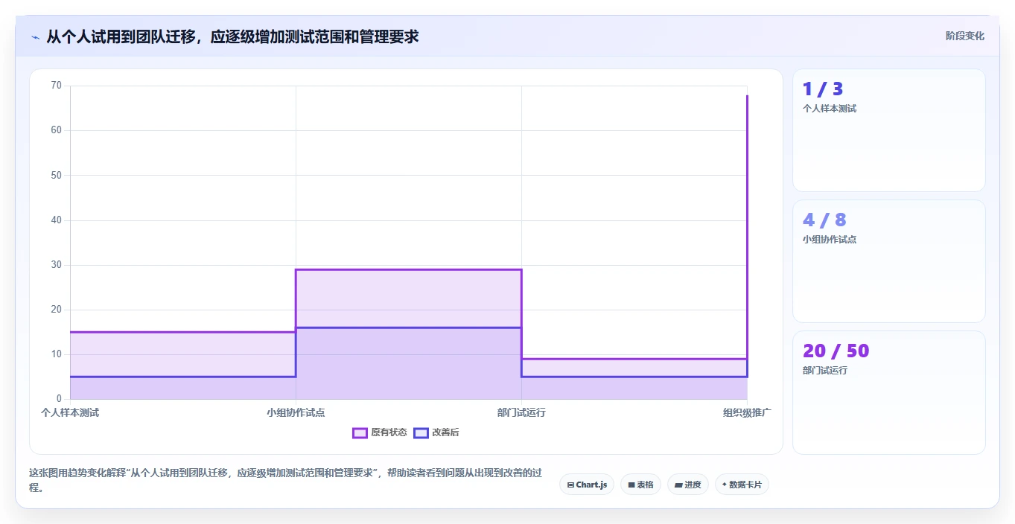Click the 部门试运行 x-axis label
This screenshot has height=524, width=1015.
pyautogui.click(x=521, y=412)
